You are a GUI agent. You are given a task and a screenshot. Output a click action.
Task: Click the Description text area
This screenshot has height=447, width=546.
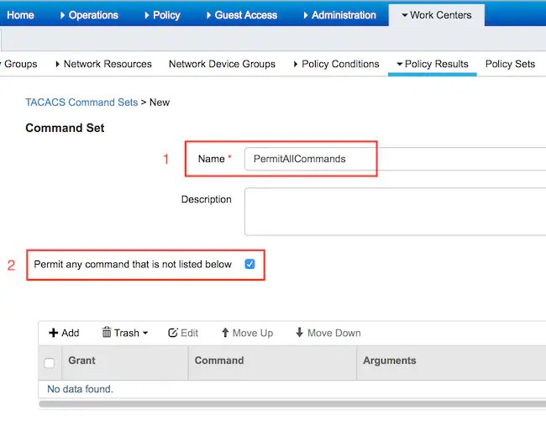click(x=395, y=212)
